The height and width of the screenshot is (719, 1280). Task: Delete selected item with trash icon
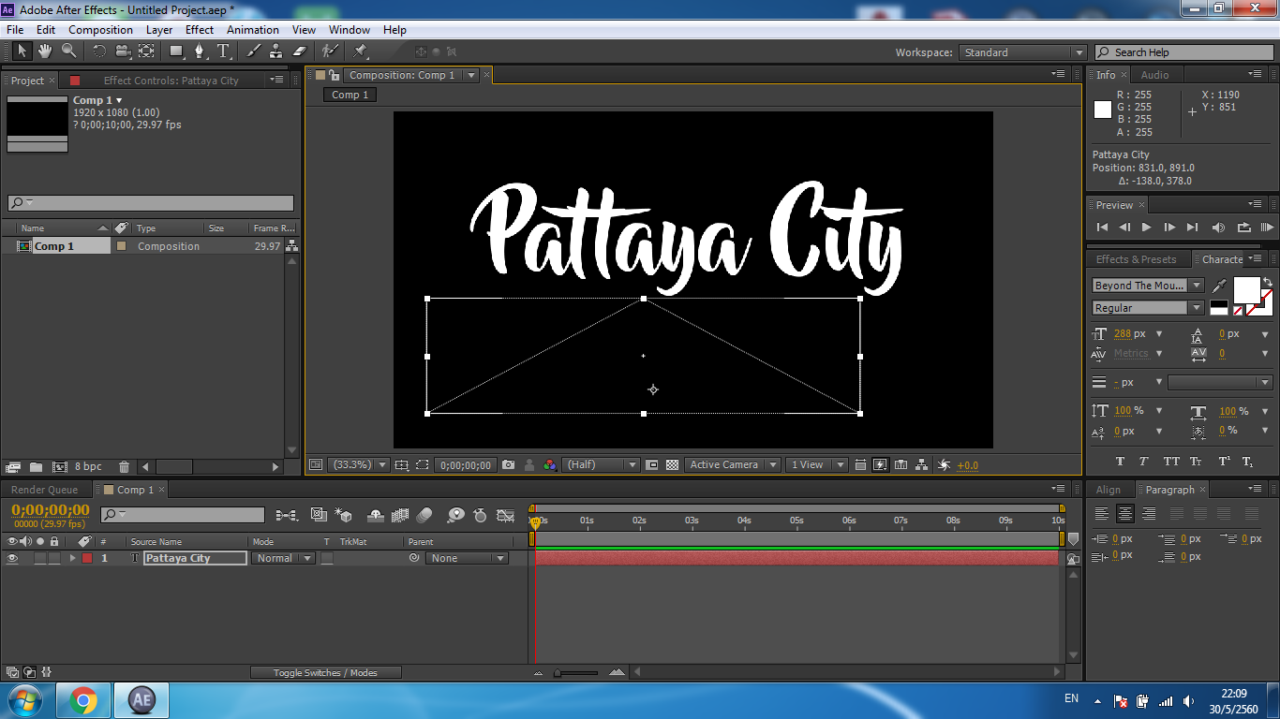124,466
